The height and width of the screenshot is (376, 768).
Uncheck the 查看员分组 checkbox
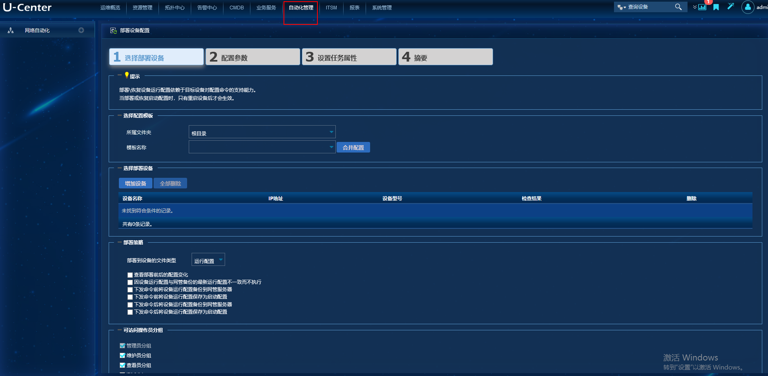123,365
